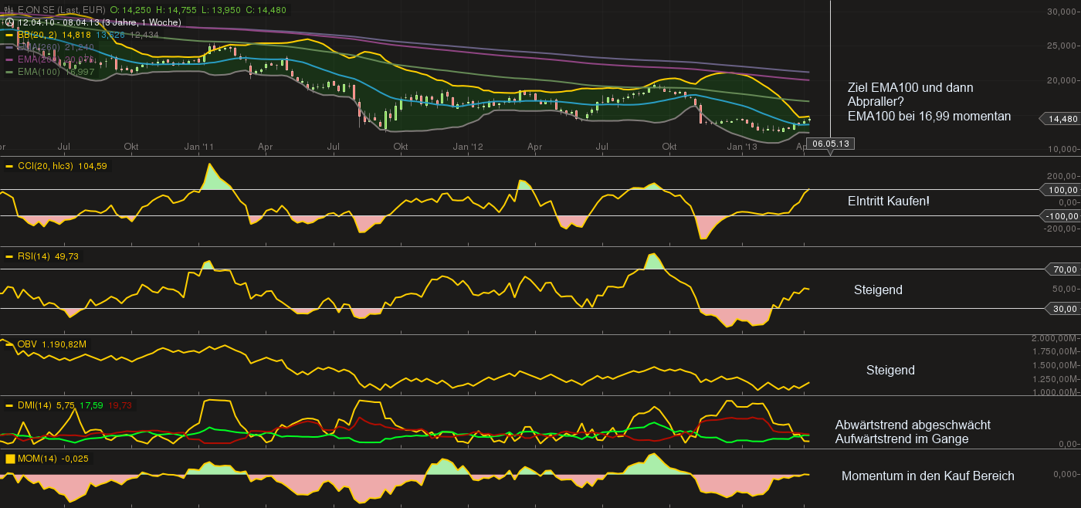Image resolution: width=1081 pixels, height=508 pixels.
Task: Click the 20,000 price axis label
Action: (x=1062, y=80)
